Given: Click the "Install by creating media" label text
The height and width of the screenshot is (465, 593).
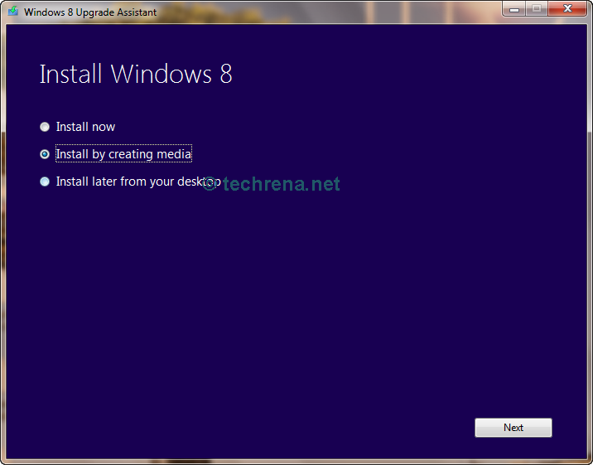Looking at the screenshot, I should 123,154.
